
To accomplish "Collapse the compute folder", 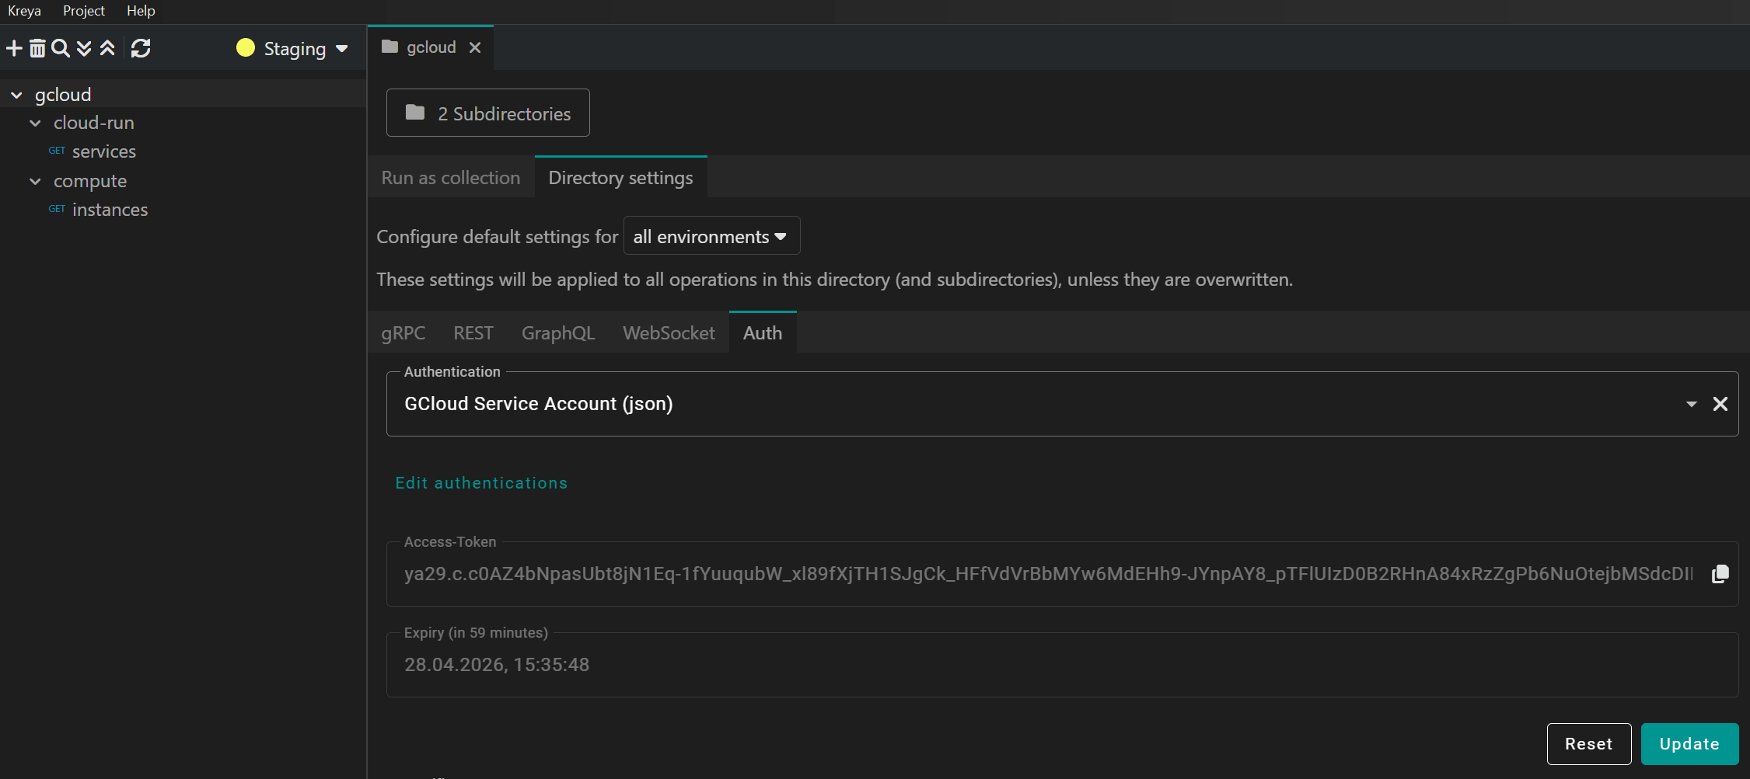I will click(x=35, y=181).
